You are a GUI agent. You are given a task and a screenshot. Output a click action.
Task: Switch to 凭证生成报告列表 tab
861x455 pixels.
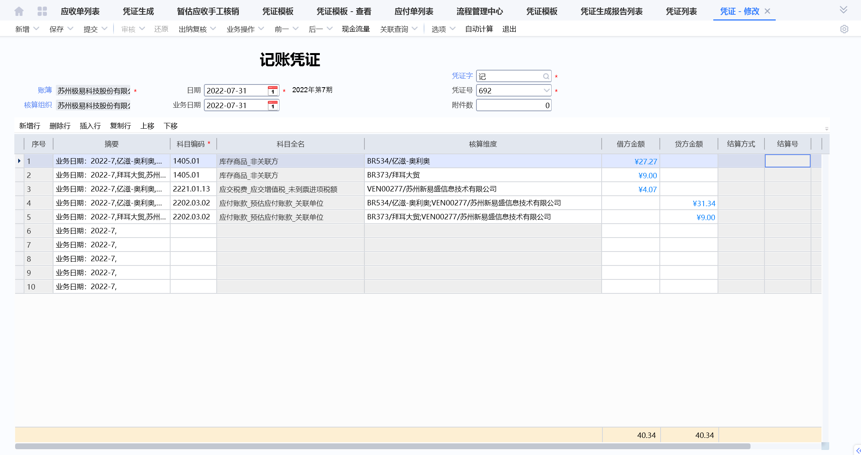612,11
